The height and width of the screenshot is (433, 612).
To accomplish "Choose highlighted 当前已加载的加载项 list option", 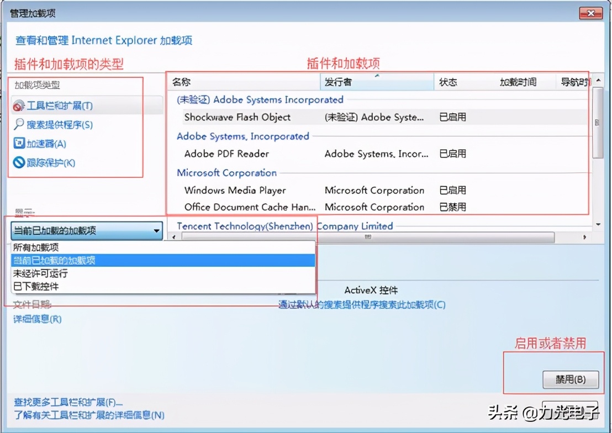I will [163, 261].
